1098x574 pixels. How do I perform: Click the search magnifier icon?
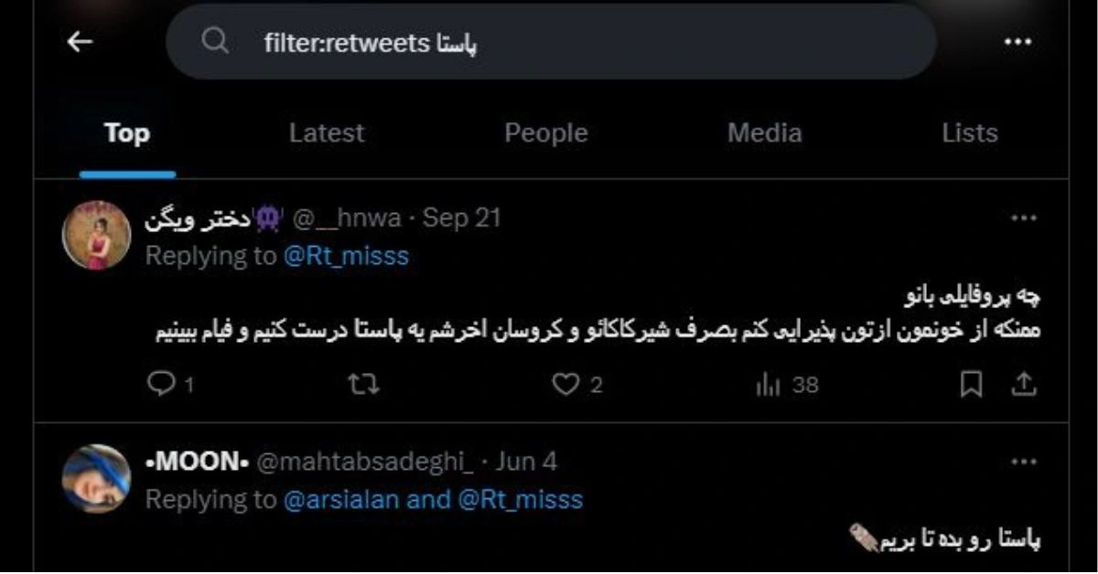[x=215, y=42]
